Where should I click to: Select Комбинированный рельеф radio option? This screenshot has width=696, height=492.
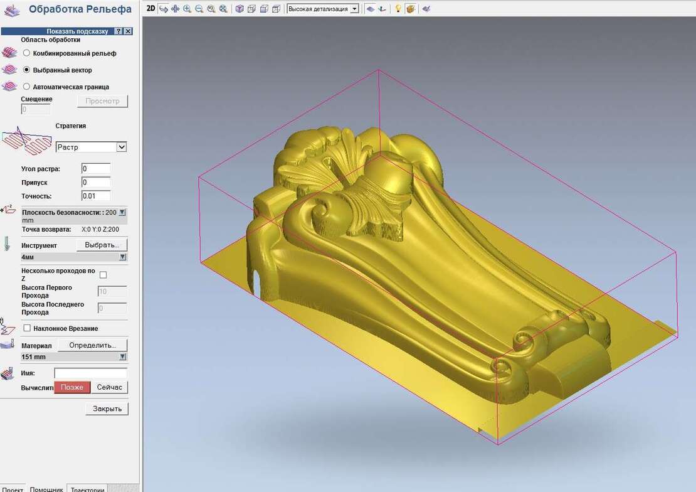pyautogui.click(x=26, y=53)
